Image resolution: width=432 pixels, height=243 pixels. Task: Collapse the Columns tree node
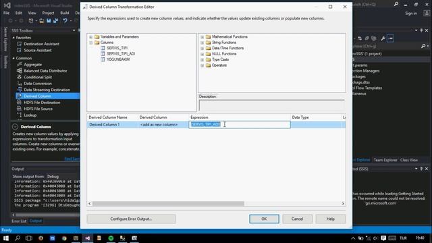[x=91, y=43]
